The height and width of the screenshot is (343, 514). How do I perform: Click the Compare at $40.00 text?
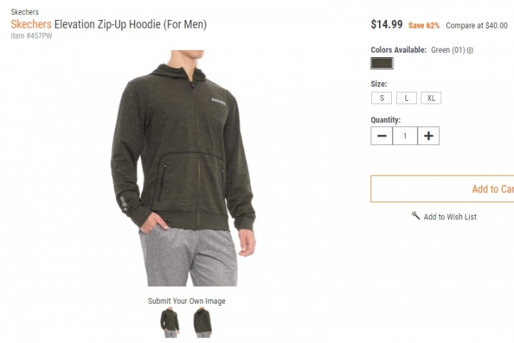(477, 26)
